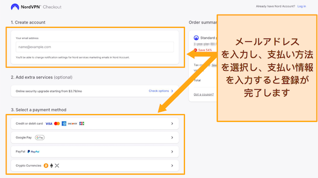
Task: Click the '1. Create account' heading
Action: point(28,22)
